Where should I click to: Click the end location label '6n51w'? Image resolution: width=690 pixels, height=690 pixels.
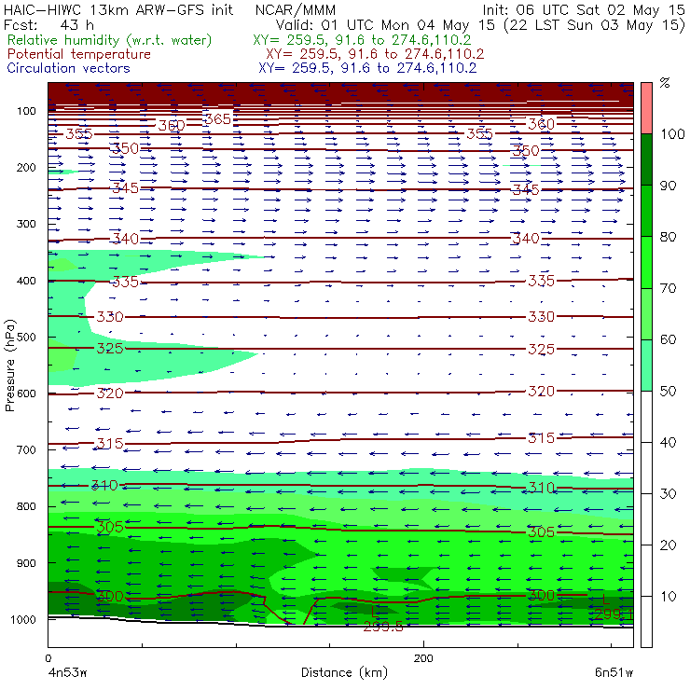pos(614,672)
